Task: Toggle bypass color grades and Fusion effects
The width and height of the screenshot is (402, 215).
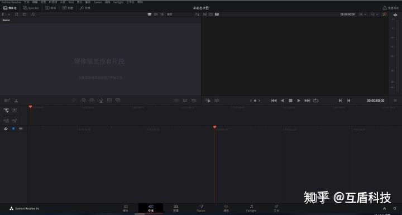Action: 384,15
